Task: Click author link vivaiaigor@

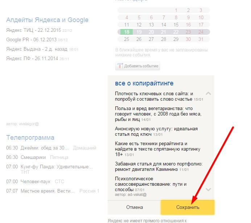Action: coord(29,124)
